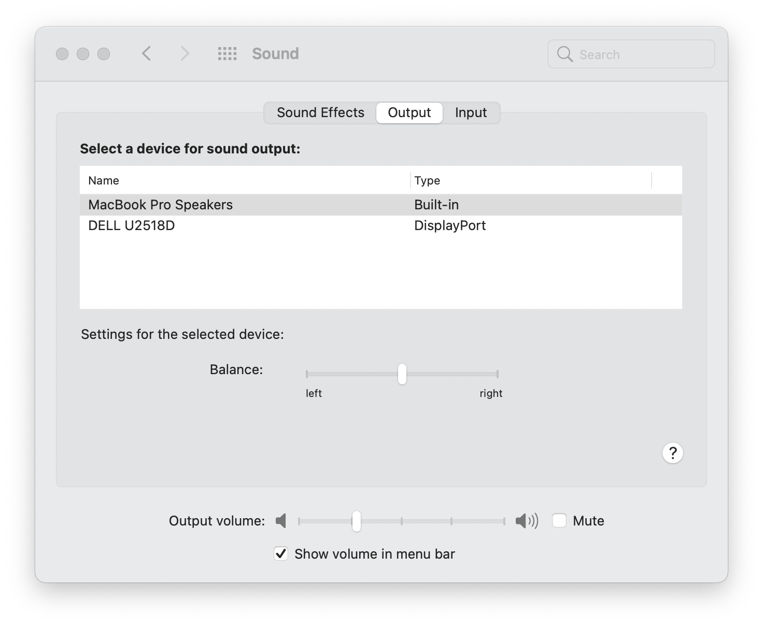
Task: Click the Mute label text
Action: (588, 521)
